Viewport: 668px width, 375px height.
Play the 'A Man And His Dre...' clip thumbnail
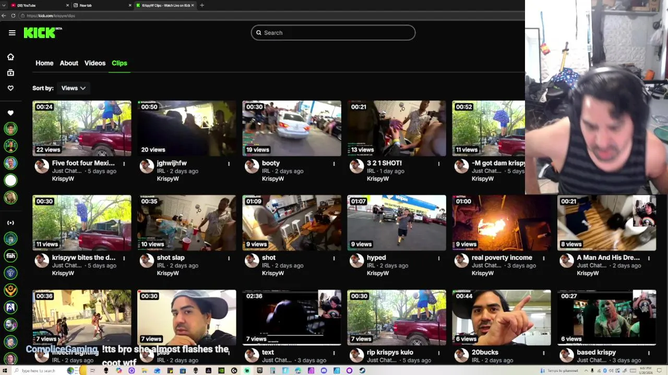[606, 223]
